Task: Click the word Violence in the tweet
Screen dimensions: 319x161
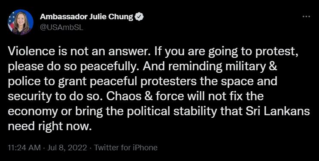Action: 31,51
